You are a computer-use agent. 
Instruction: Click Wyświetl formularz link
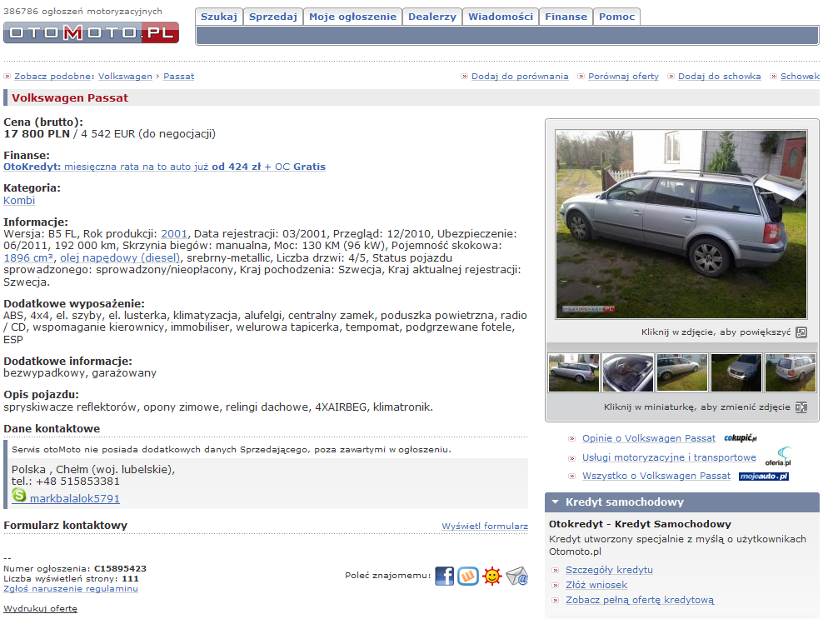[x=485, y=526]
